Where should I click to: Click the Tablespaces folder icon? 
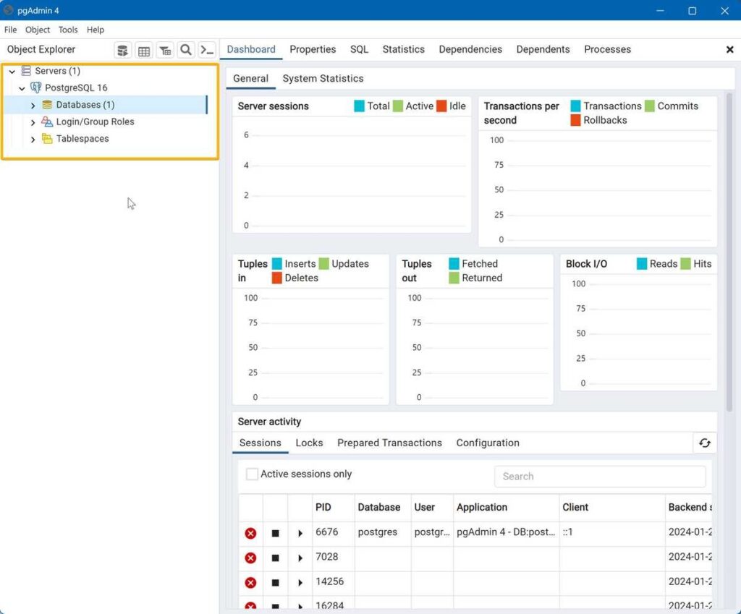(x=47, y=138)
